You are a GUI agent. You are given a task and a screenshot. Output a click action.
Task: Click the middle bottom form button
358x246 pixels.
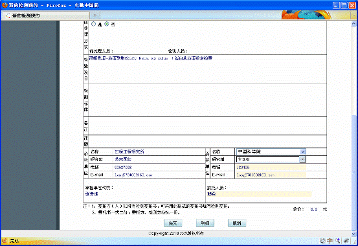(x=205, y=223)
